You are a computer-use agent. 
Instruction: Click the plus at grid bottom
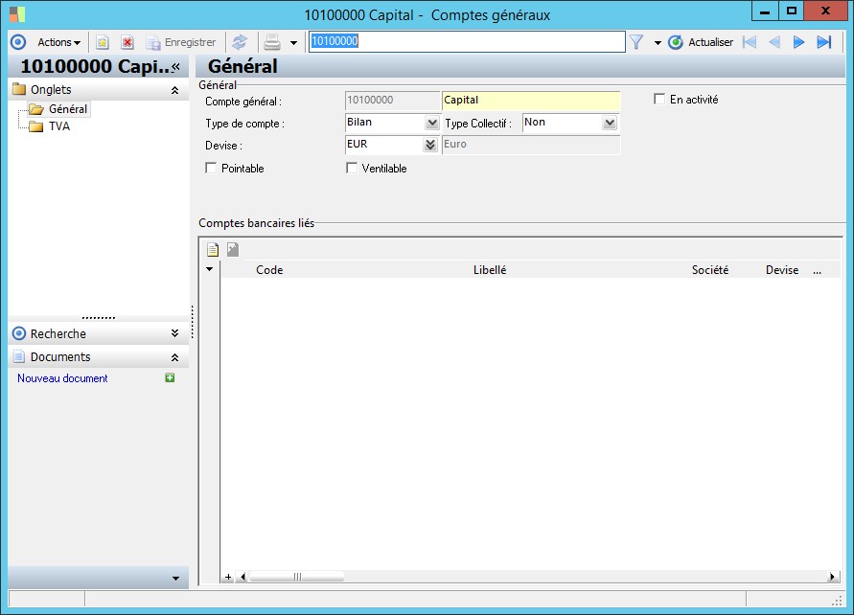click(x=228, y=577)
